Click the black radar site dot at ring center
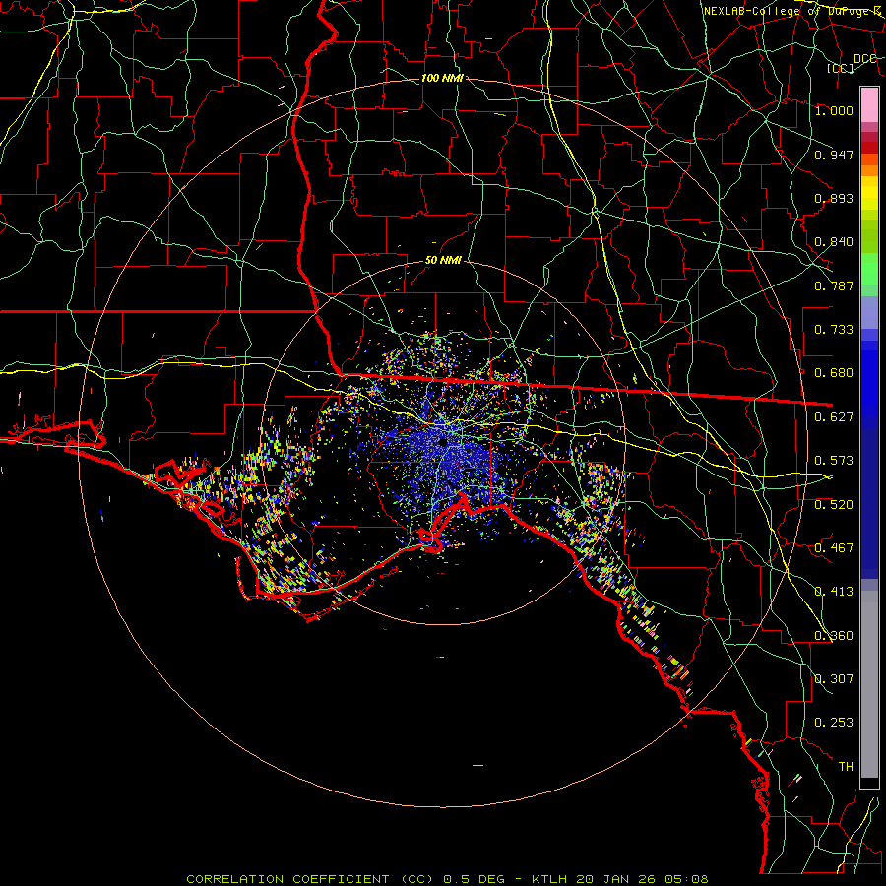 (x=443, y=442)
